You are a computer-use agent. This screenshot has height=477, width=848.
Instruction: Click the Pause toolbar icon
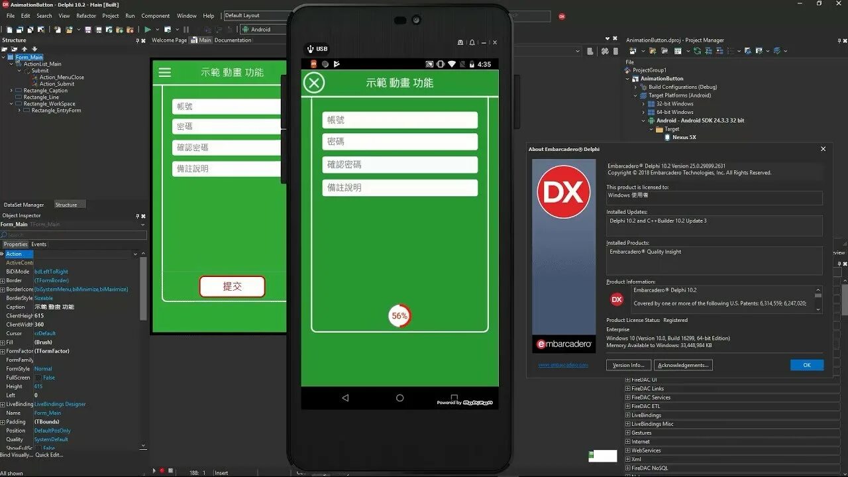(186, 29)
